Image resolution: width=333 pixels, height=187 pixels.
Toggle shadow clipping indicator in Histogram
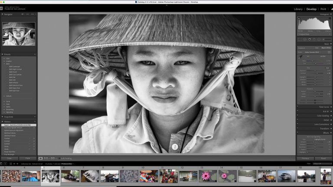299,19
